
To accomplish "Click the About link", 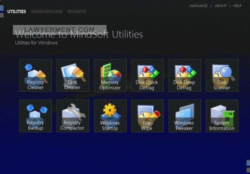I will [220, 6].
